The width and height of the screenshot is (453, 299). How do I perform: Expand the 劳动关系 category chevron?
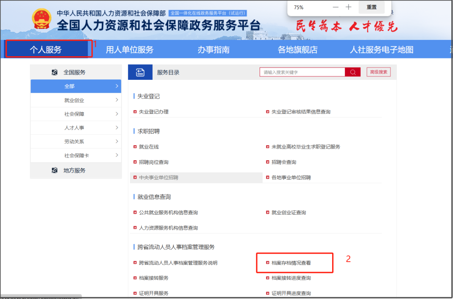(117, 142)
